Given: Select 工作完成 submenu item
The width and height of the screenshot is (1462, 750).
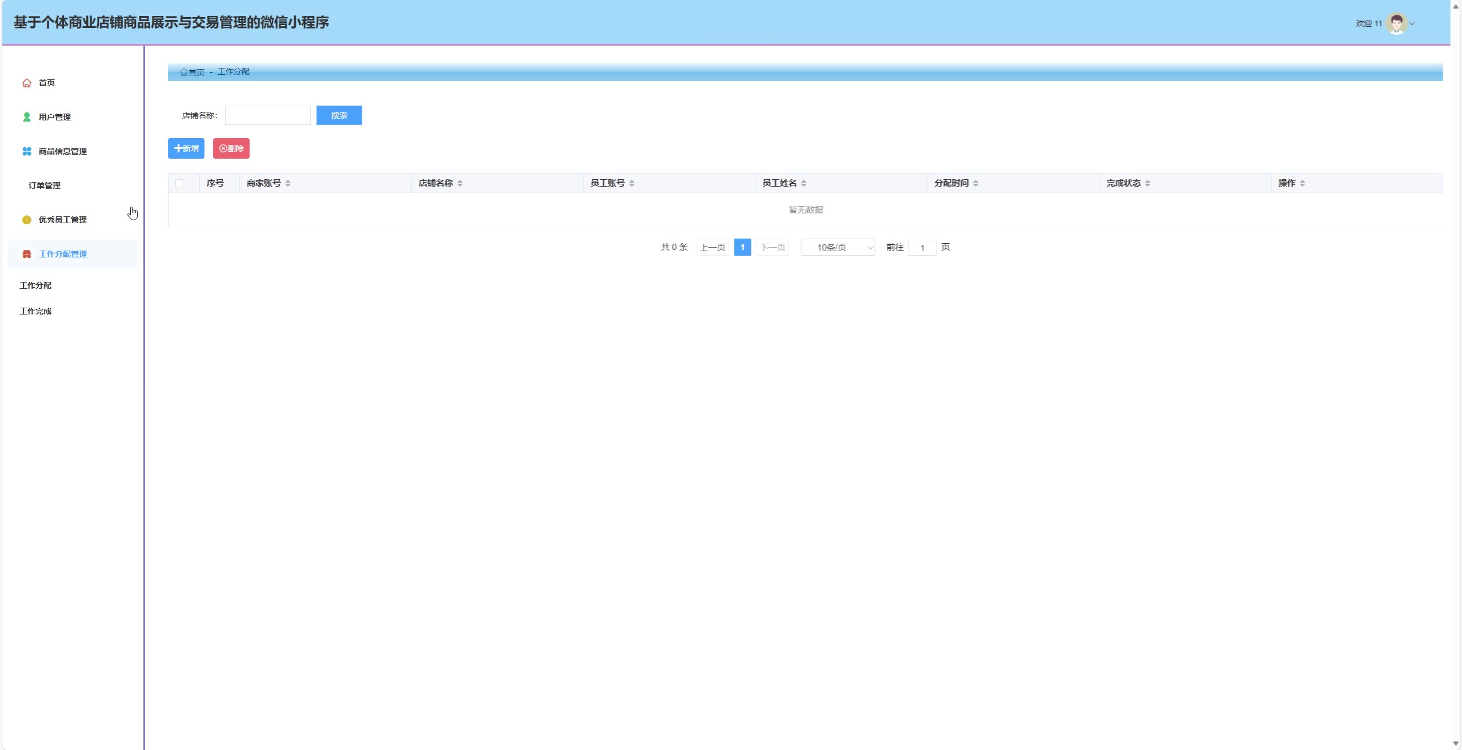Looking at the screenshot, I should click(x=35, y=311).
